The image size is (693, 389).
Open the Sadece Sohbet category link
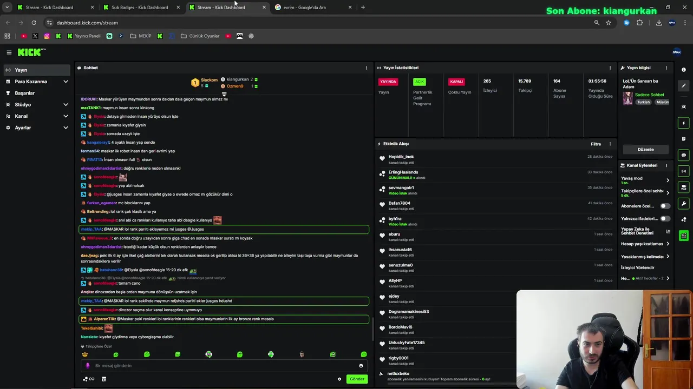pyautogui.click(x=649, y=95)
